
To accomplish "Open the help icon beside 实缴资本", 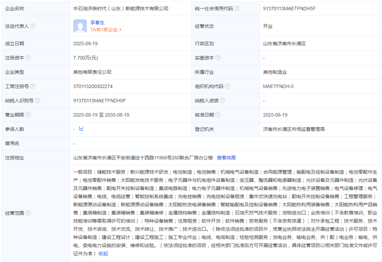I will [x=218, y=58].
